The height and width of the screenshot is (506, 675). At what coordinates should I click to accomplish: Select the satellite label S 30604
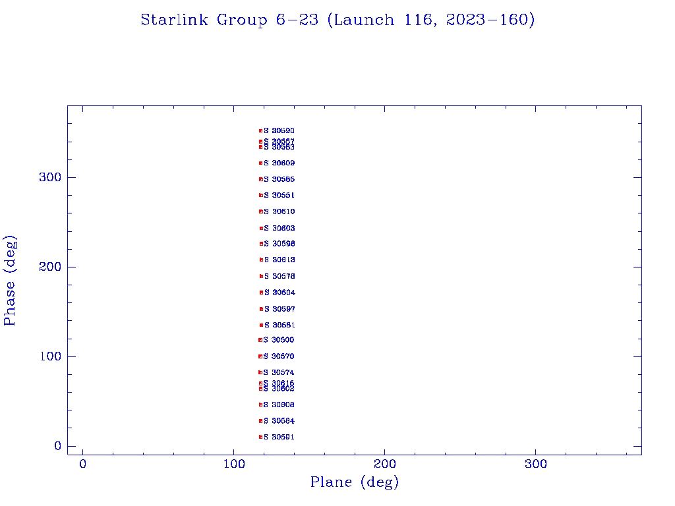[279, 293]
